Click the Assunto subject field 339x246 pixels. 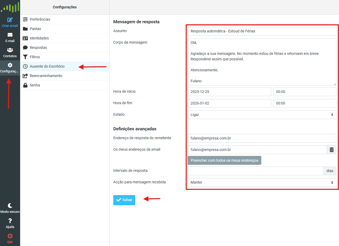pyautogui.click(x=262, y=31)
